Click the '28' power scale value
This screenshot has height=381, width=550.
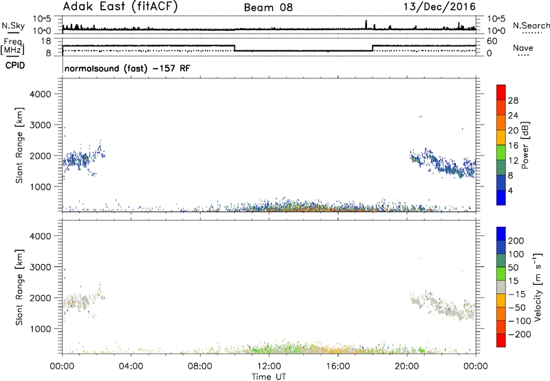(513, 100)
